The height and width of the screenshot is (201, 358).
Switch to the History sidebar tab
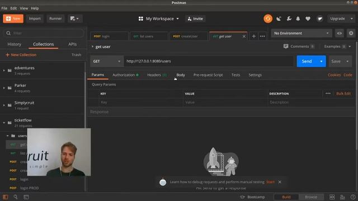[x=14, y=44]
